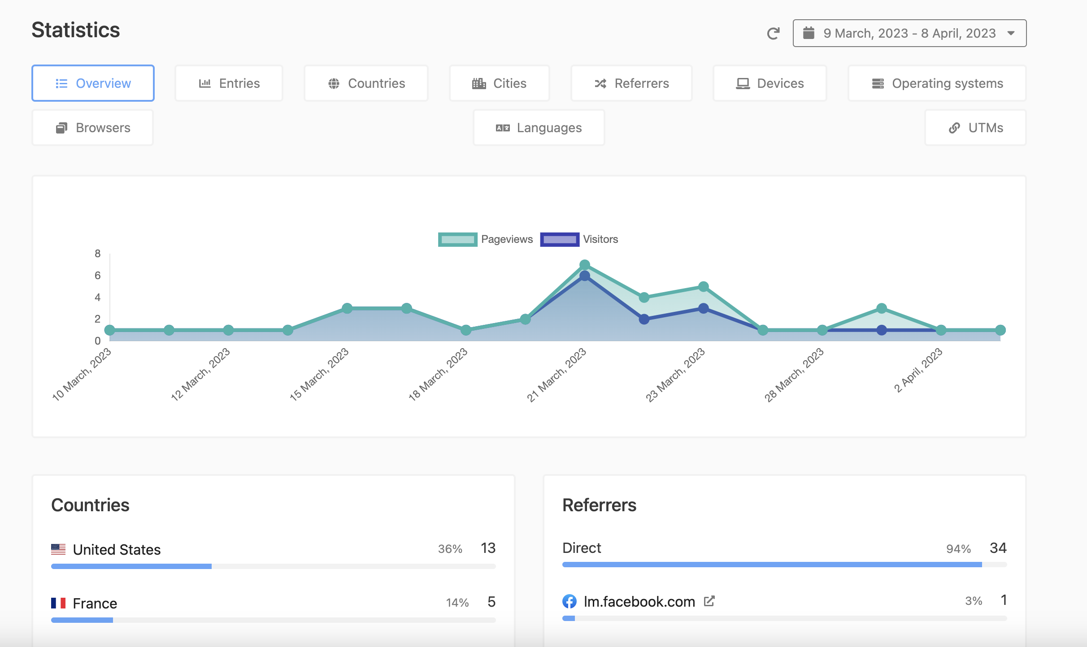
Task: Select the Browsers tab
Action: 93,128
